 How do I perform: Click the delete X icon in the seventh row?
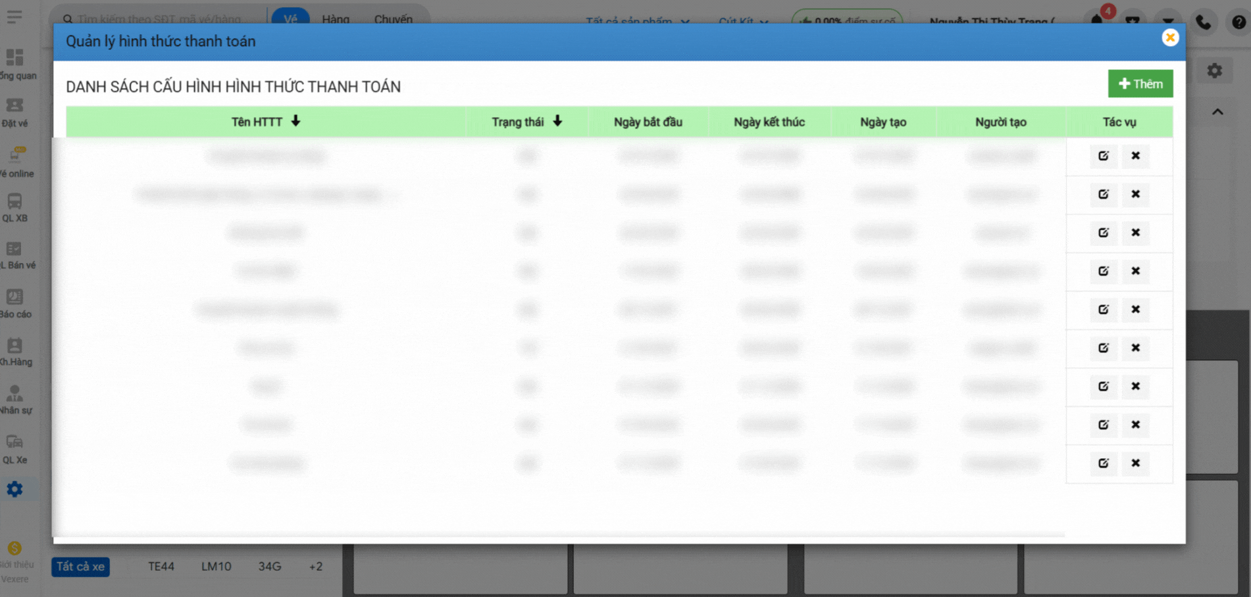pos(1135,387)
